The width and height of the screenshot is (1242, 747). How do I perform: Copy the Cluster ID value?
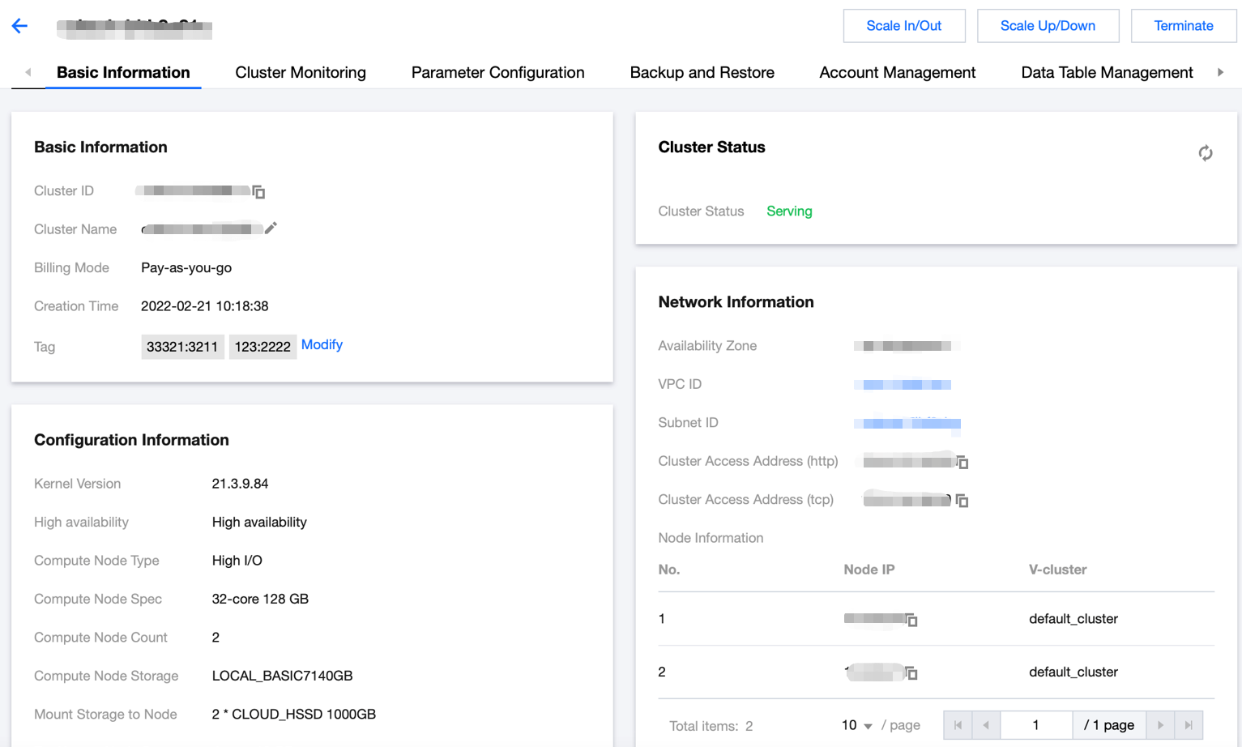tap(258, 192)
